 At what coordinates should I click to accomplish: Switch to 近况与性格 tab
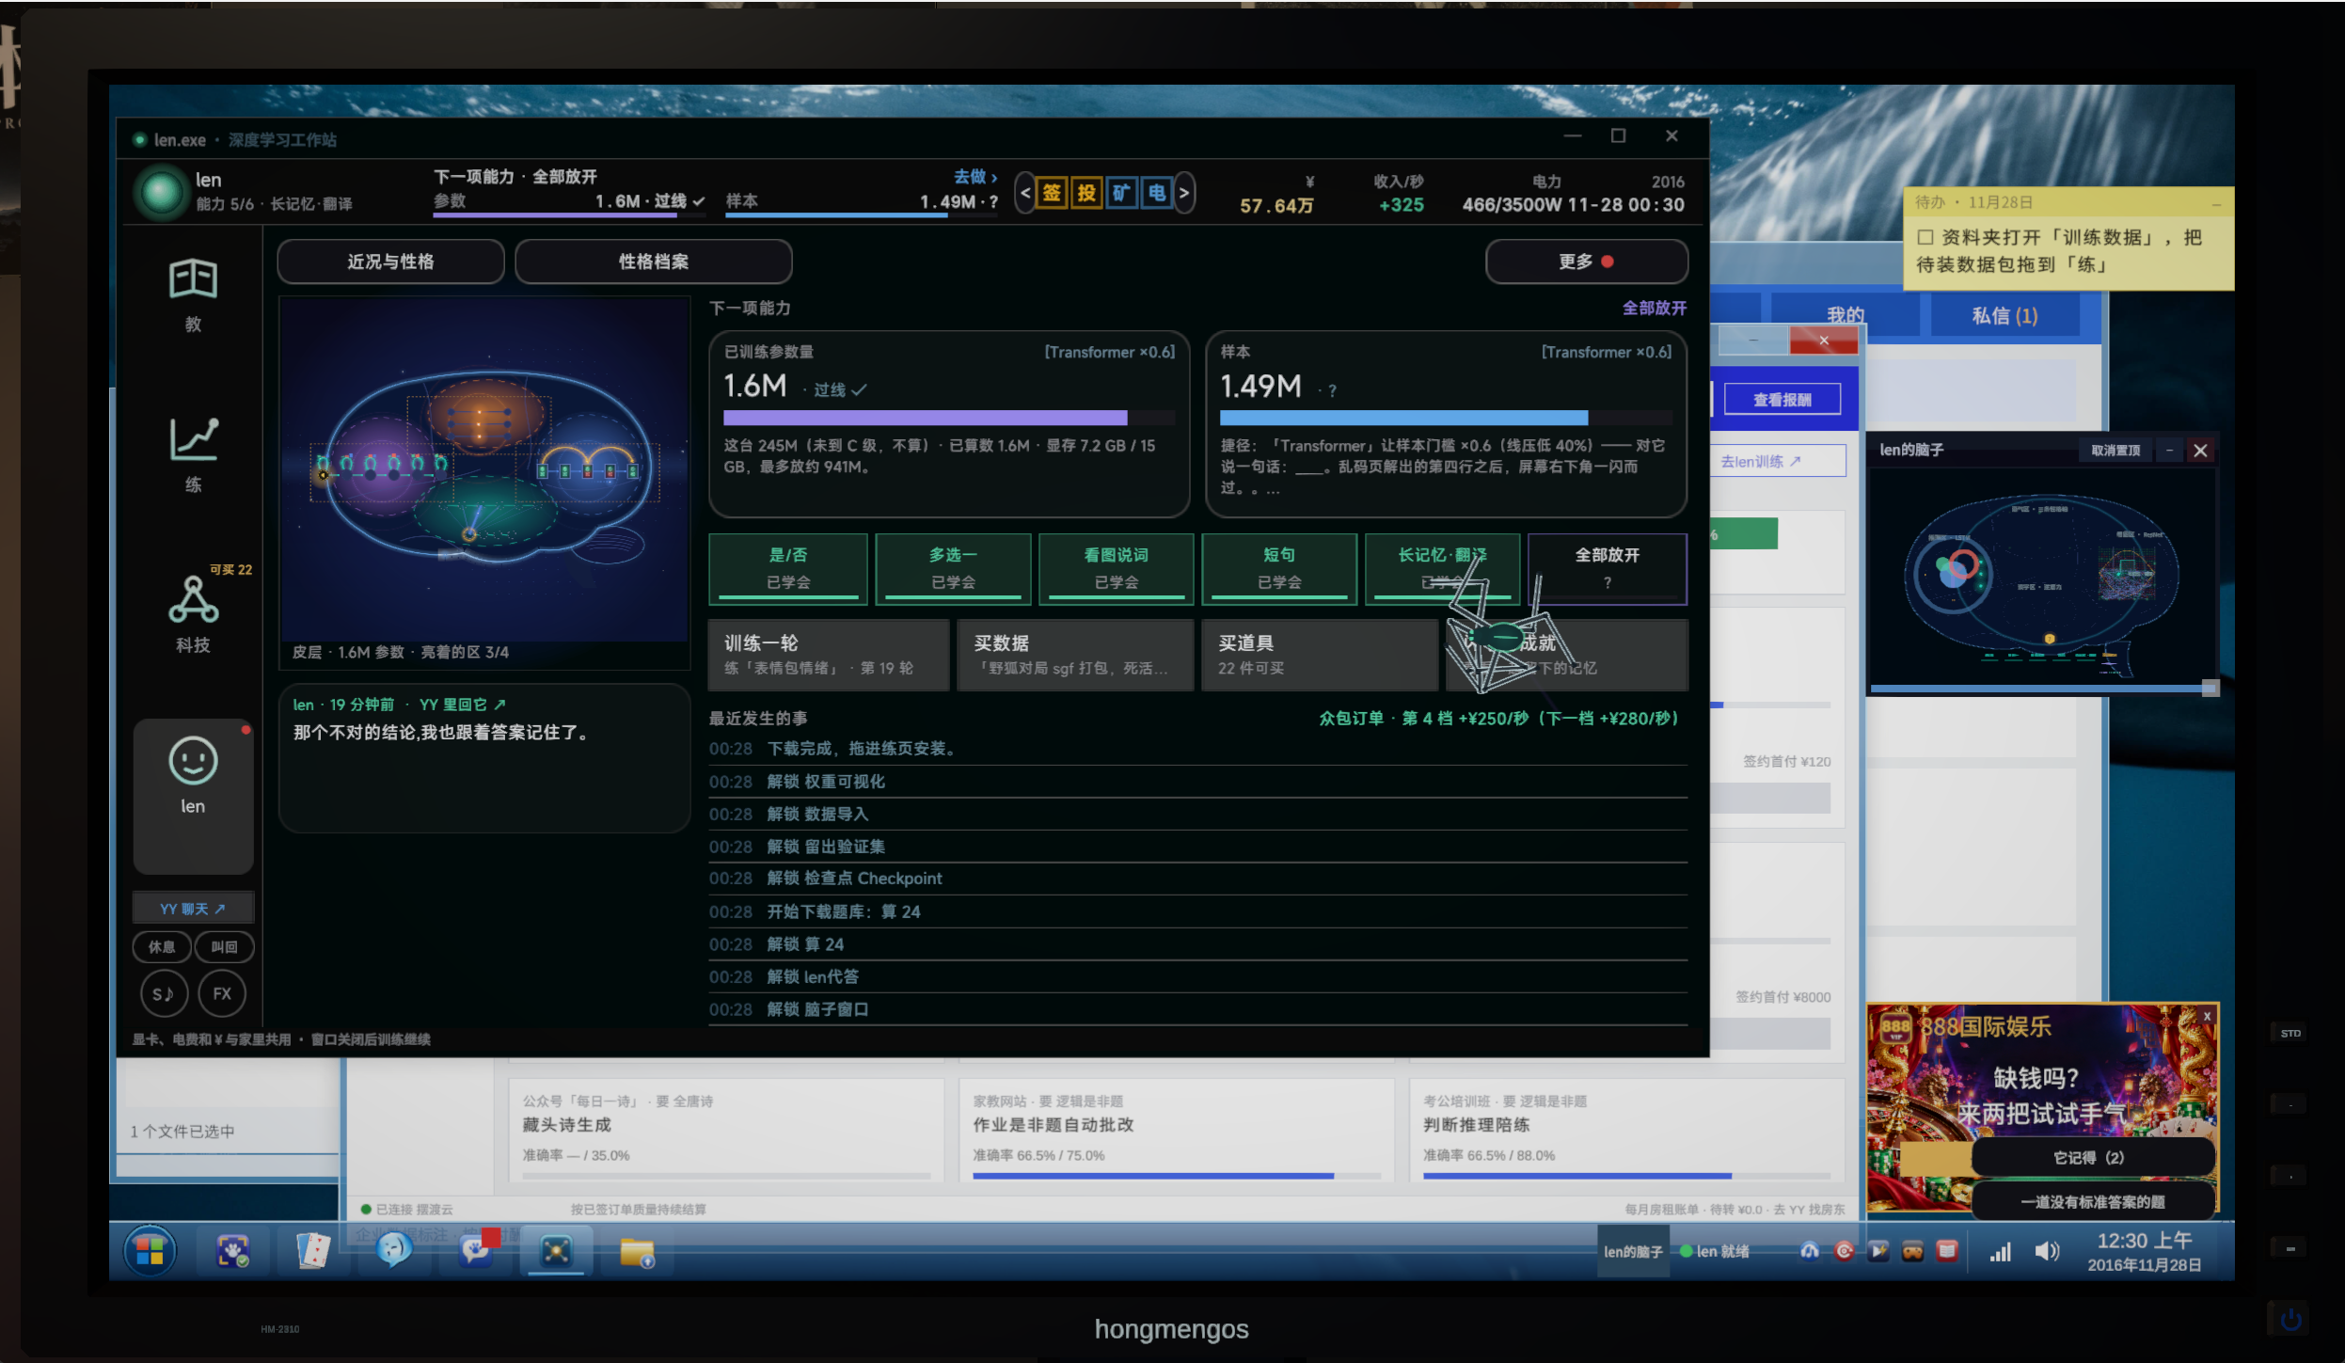coord(390,262)
